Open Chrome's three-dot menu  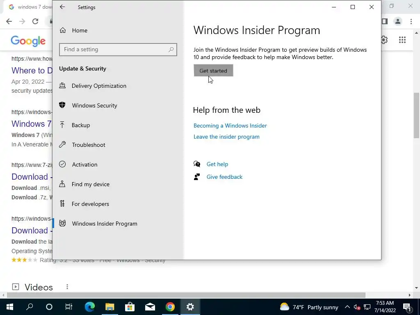411,21
